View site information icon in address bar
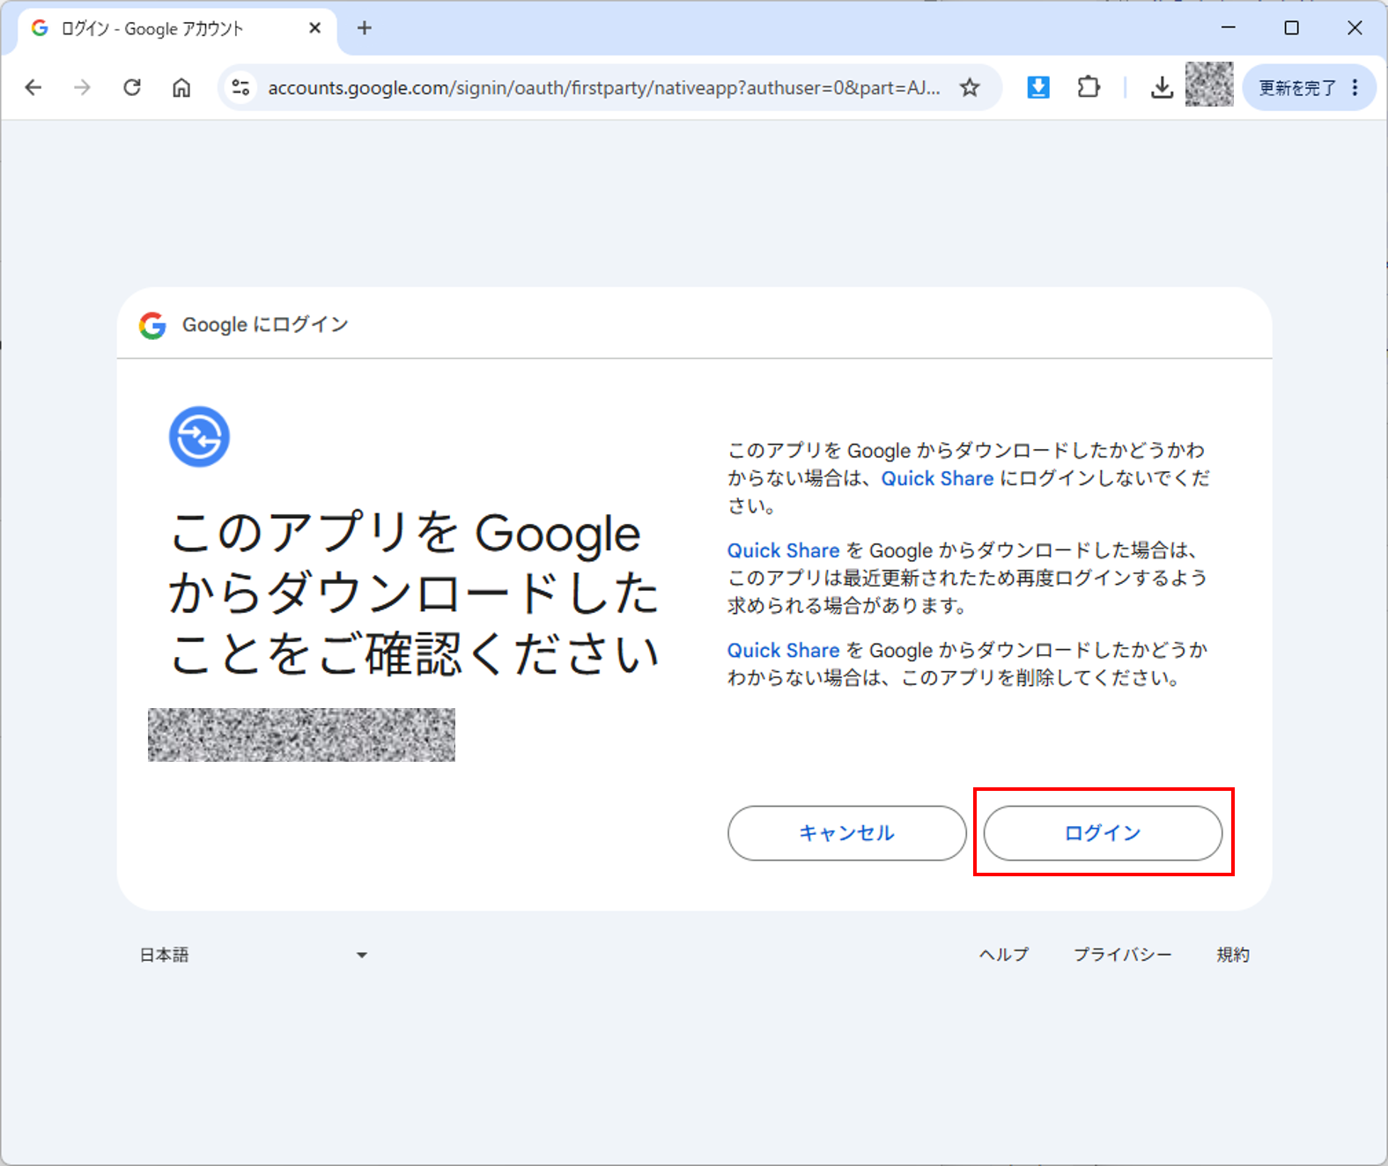The image size is (1388, 1166). click(240, 87)
